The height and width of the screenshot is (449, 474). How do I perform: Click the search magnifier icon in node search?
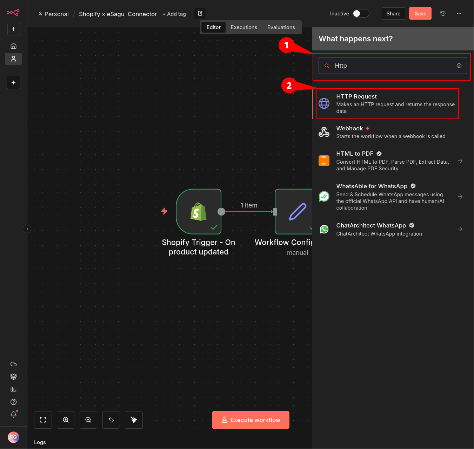327,66
